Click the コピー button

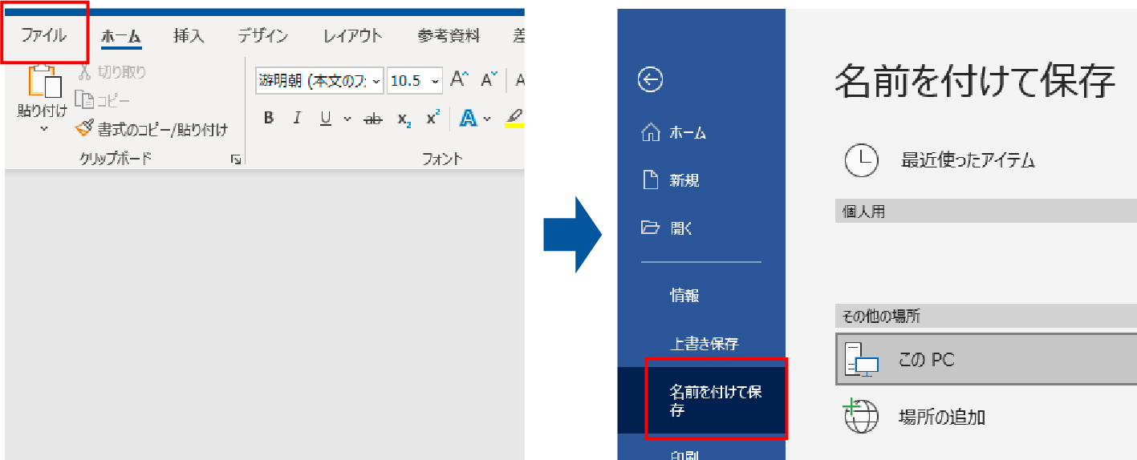pyautogui.click(x=102, y=100)
